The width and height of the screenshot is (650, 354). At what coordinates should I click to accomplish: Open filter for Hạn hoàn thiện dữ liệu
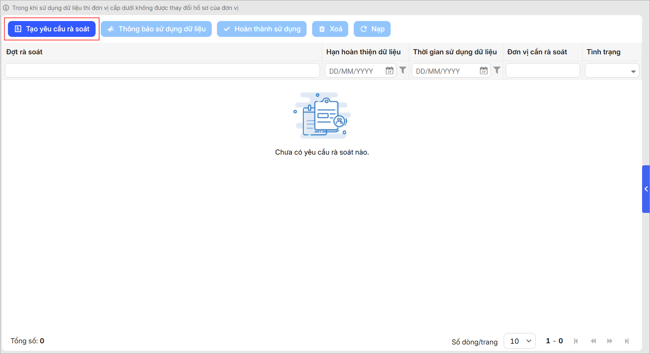click(403, 71)
